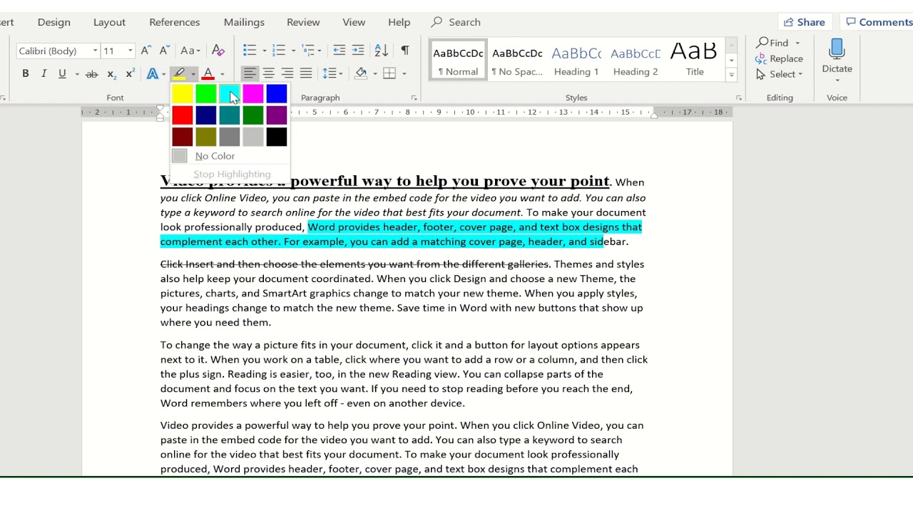913x513 pixels.
Task: Click the Share button
Action: [805, 22]
